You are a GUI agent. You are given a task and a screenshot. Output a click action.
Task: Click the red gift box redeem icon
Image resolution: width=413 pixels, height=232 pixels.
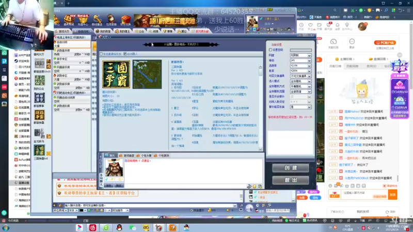(125, 20)
